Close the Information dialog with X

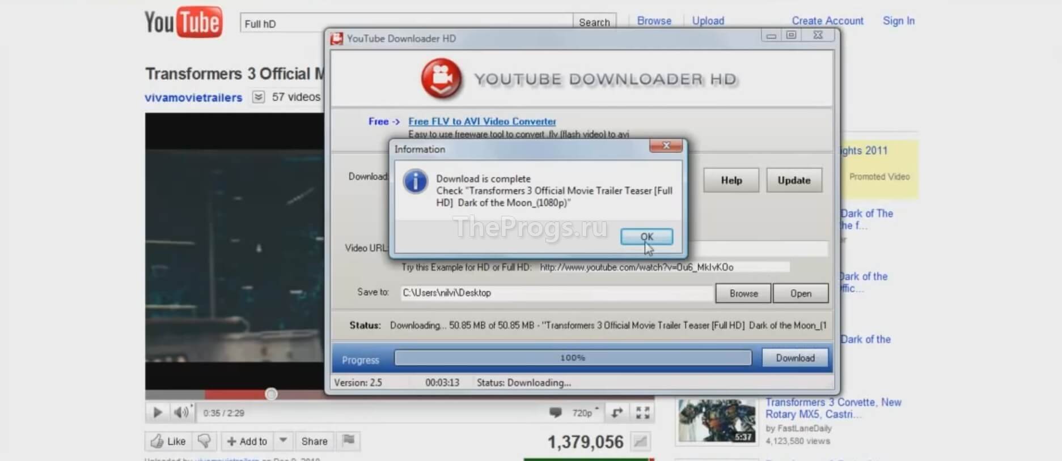666,146
